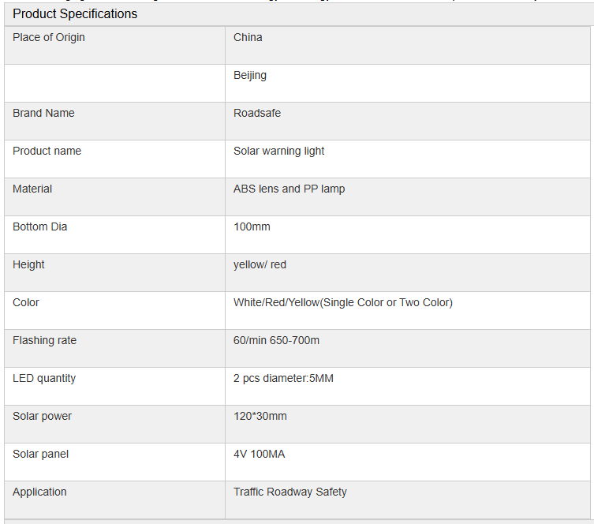Select the Bottom Dia label
Screen dimensions: 594x524
[39, 227]
